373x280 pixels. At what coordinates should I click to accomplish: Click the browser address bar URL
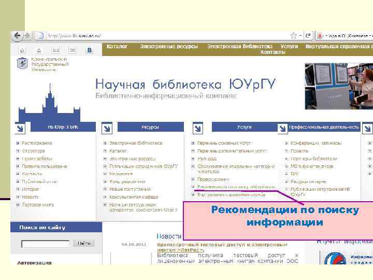click(74, 36)
